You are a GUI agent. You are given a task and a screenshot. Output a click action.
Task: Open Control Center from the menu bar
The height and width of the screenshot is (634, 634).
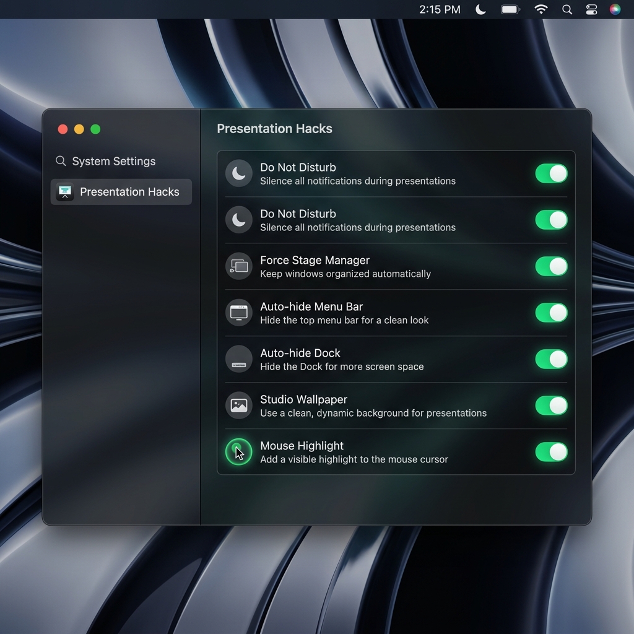pyautogui.click(x=591, y=9)
